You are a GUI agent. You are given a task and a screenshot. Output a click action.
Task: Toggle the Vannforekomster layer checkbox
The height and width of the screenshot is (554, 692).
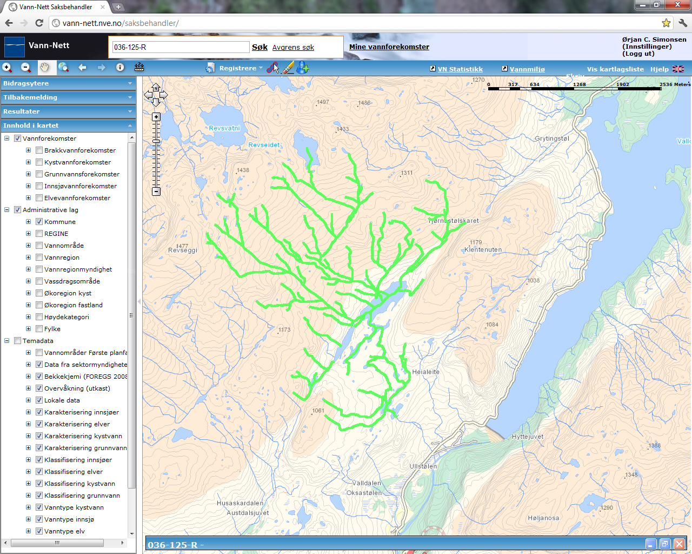(x=17, y=138)
